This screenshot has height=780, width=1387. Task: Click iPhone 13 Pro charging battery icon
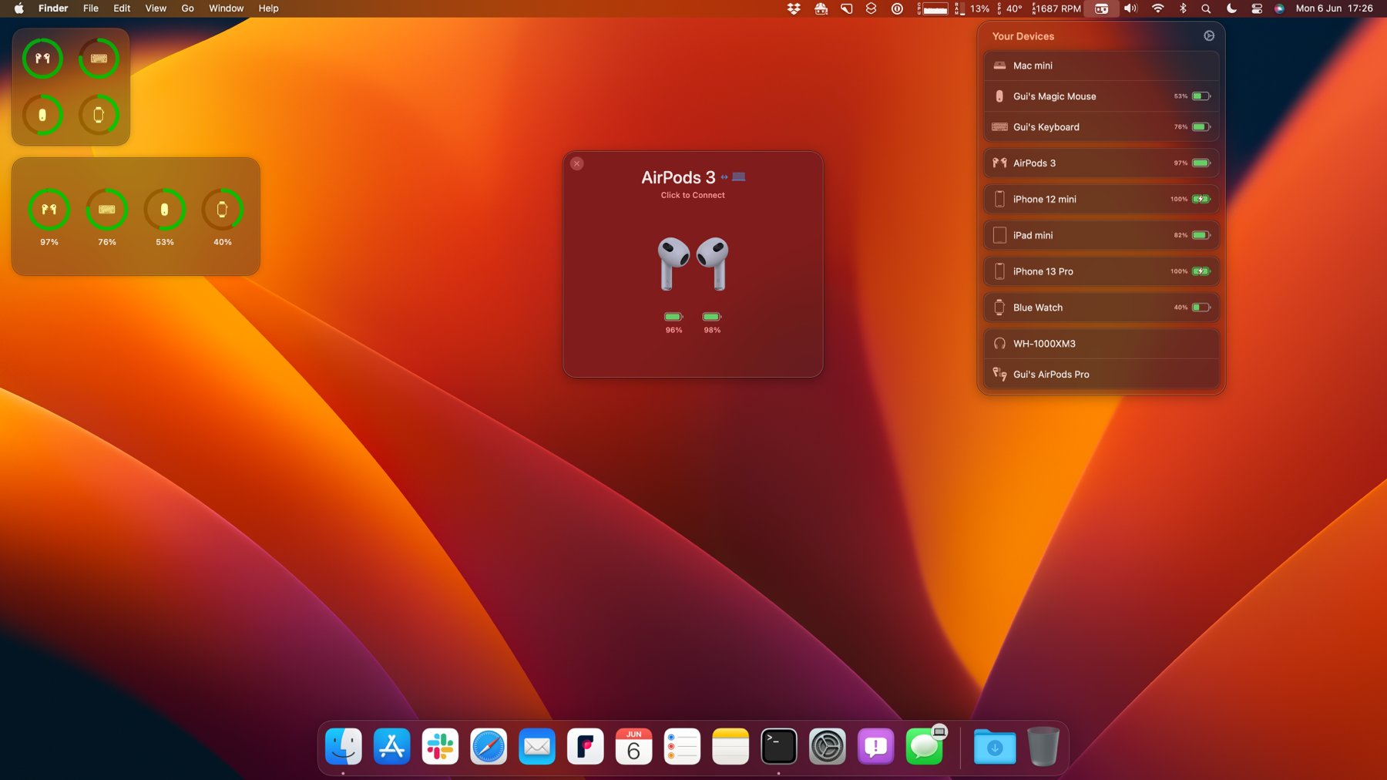pos(1201,271)
